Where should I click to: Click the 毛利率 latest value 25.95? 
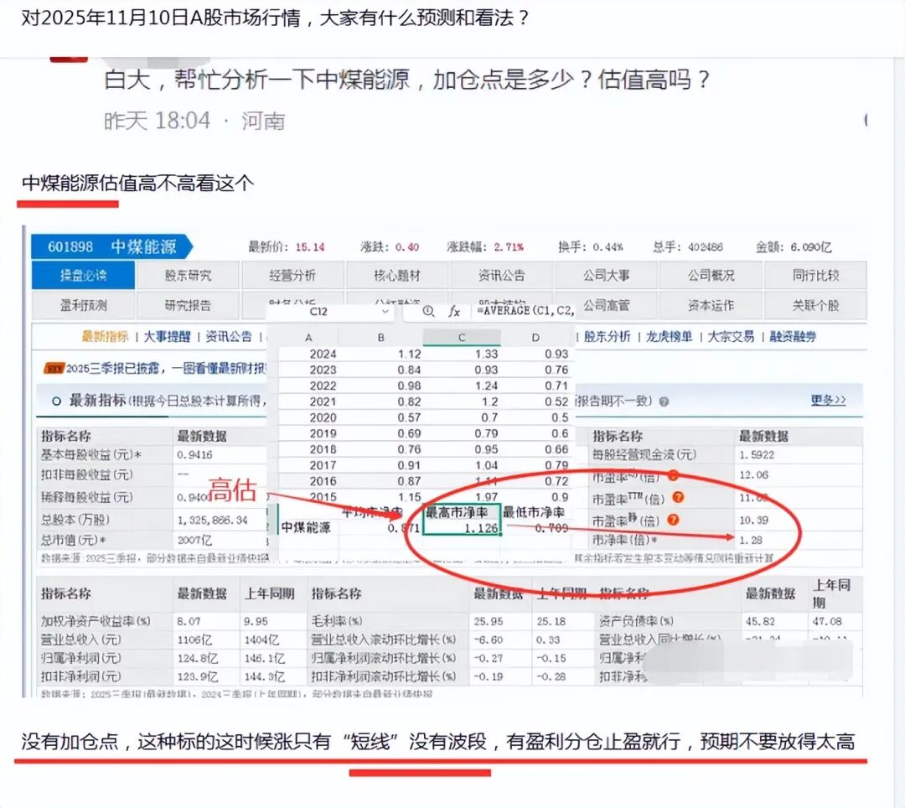[488, 621]
